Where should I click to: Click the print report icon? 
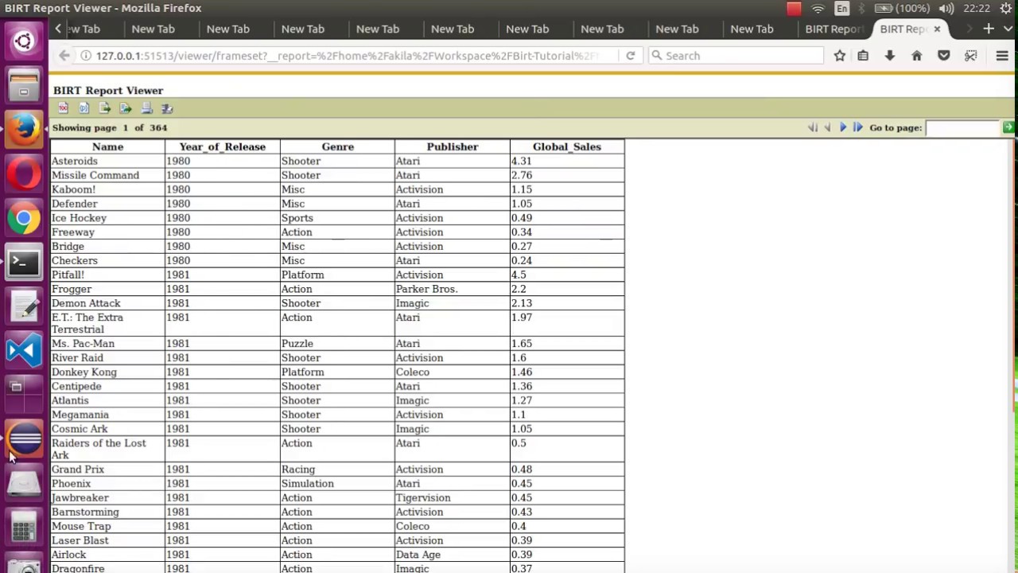coord(146,108)
